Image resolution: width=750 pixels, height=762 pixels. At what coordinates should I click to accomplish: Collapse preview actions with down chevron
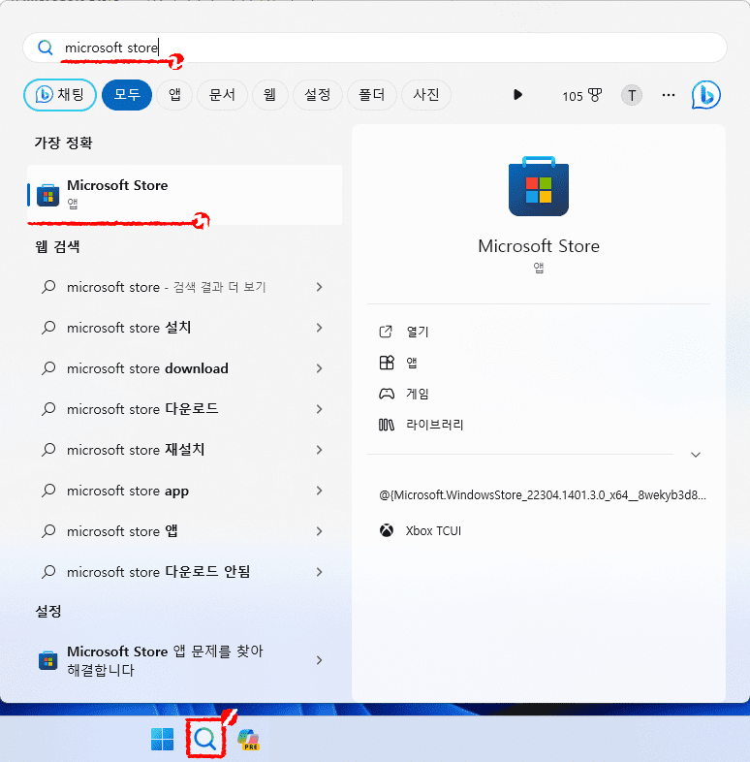pos(696,455)
